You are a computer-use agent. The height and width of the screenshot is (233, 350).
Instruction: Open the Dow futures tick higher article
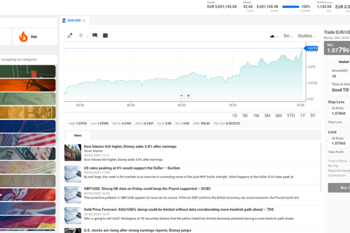coord(130,147)
